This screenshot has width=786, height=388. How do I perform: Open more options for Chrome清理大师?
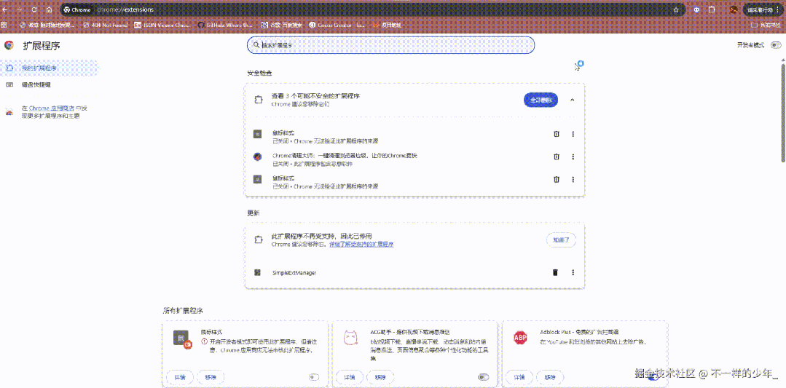(x=573, y=157)
